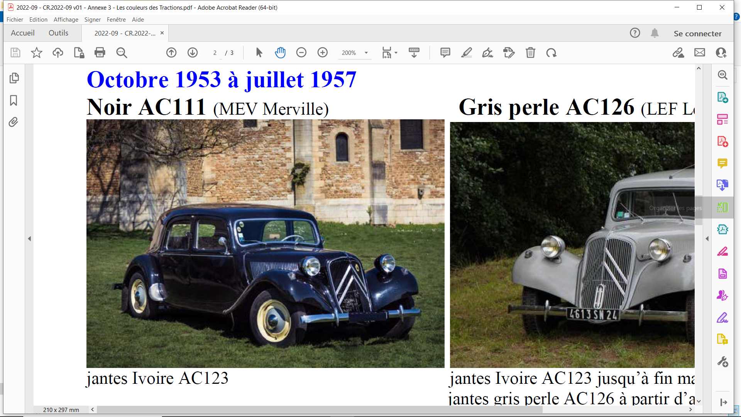The height and width of the screenshot is (417, 741).
Task: Send file by email envelope icon
Action: click(x=699, y=53)
